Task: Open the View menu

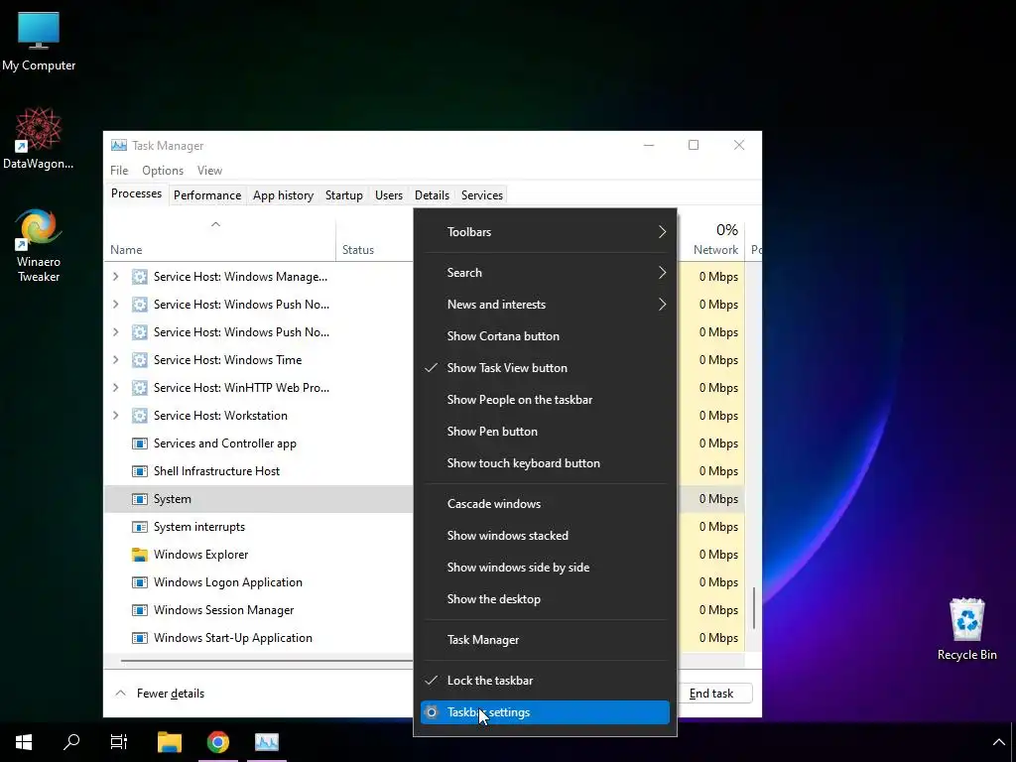Action: point(209,171)
